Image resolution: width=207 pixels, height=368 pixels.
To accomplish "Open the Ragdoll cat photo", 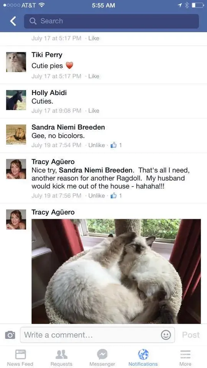I will [x=116, y=271].
